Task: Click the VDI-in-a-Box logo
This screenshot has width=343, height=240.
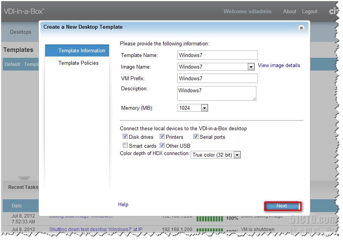Action: 24,11
